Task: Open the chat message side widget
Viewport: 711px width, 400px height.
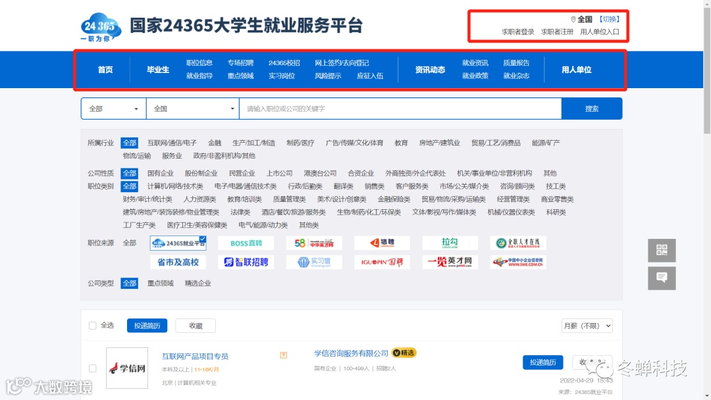Action: pyautogui.click(x=662, y=278)
